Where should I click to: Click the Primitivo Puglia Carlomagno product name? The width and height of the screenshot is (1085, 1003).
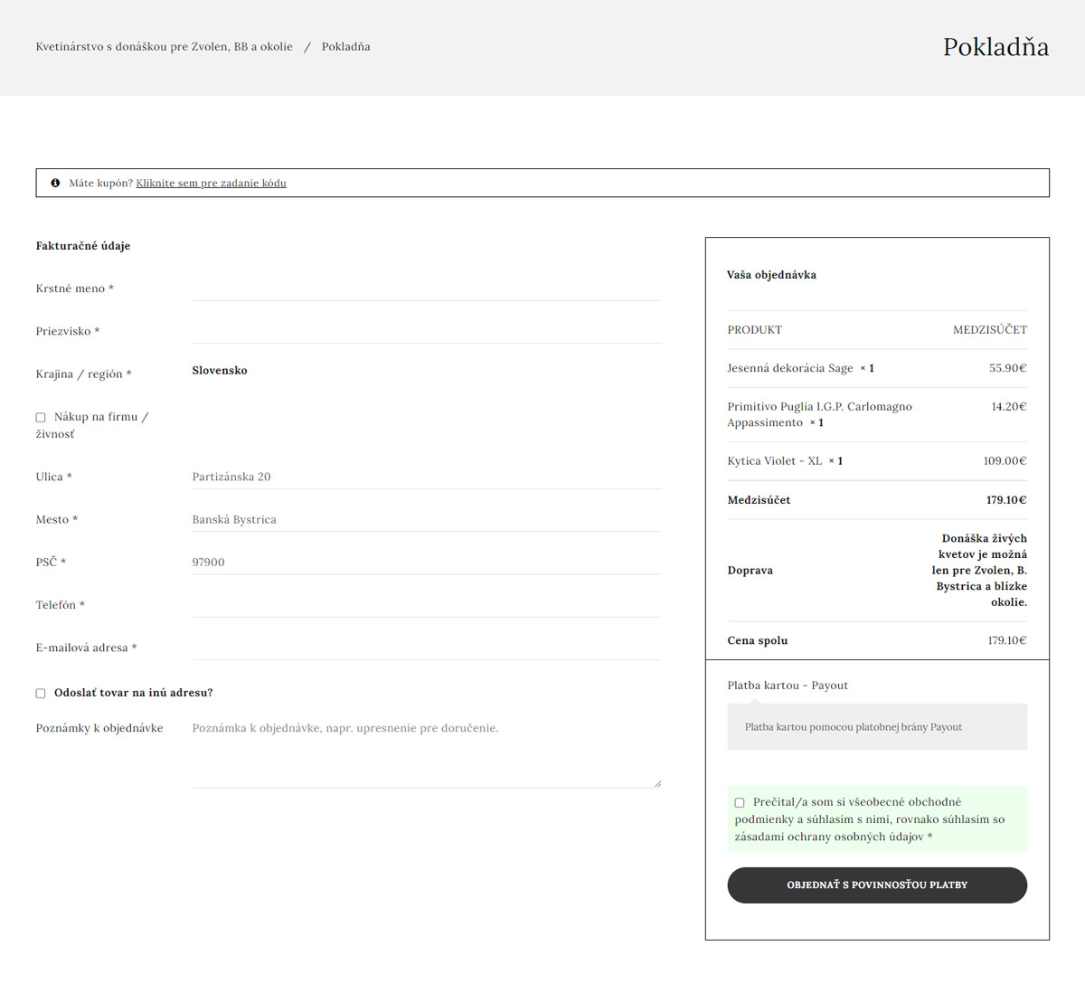tap(820, 414)
